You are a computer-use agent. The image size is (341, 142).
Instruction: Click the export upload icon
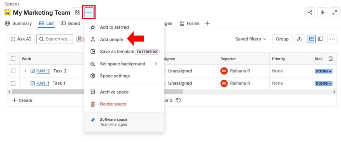[299, 39]
